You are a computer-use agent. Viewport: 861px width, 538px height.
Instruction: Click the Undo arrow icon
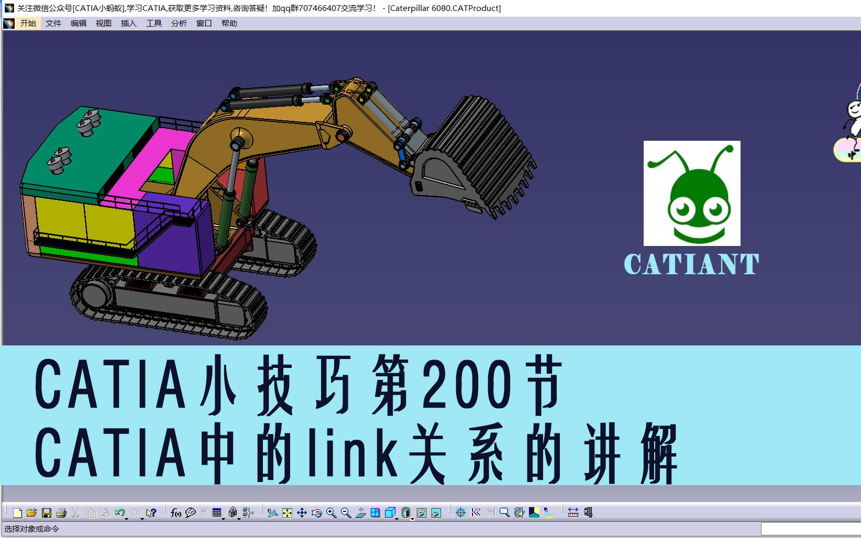[119, 513]
